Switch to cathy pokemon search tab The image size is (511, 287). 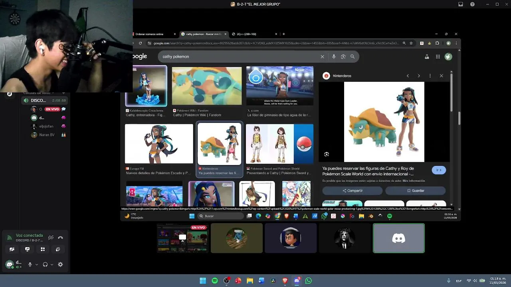204,34
